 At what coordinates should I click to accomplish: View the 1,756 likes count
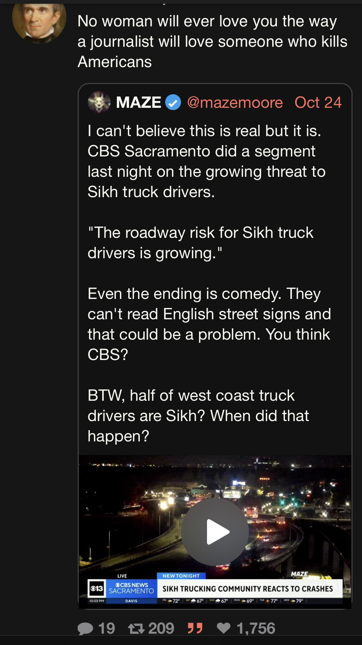256,628
